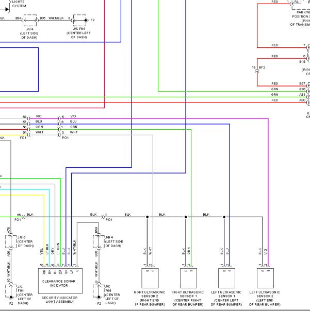This screenshot has height=312, width=310.
Task: Click the BK terminal in the sonar indicator
Action: [50, 272]
